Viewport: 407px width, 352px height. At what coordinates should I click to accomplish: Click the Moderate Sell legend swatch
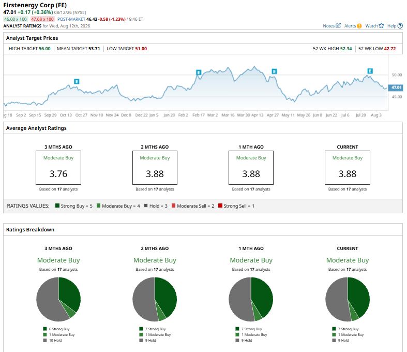(x=173, y=206)
